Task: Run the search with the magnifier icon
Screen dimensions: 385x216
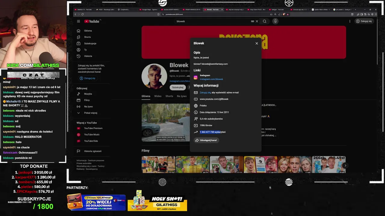Action: coord(265,21)
